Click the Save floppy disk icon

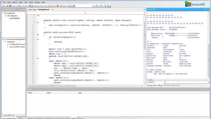(x=10, y=6)
